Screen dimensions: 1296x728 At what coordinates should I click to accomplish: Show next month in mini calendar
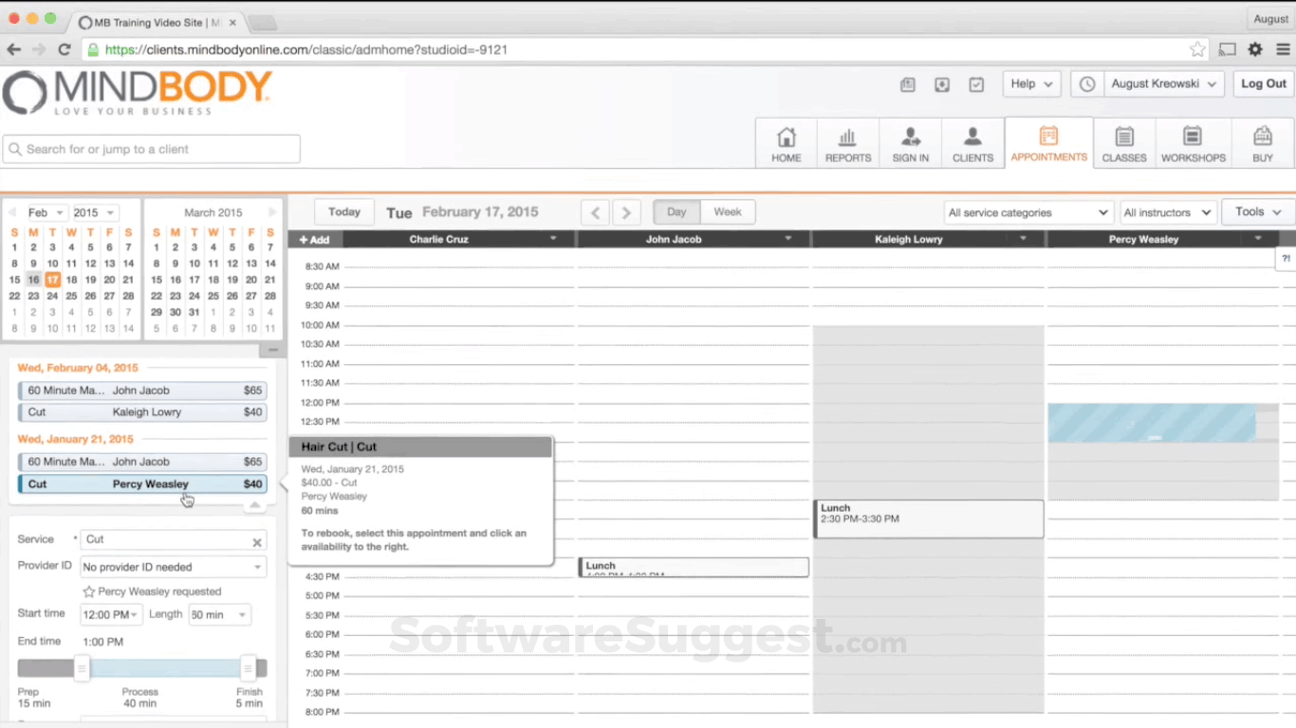[x=273, y=212]
